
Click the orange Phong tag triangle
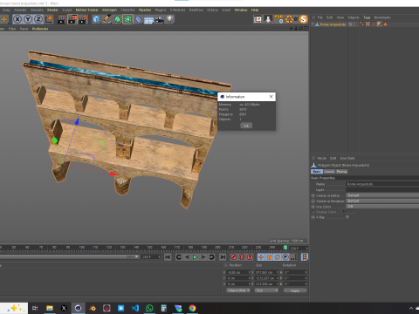coord(385,24)
